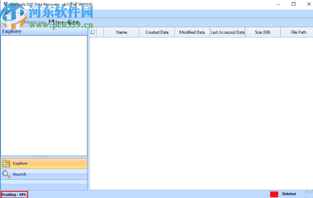
Task: Sort by the Last Accessed Date column
Action: [x=227, y=32]
